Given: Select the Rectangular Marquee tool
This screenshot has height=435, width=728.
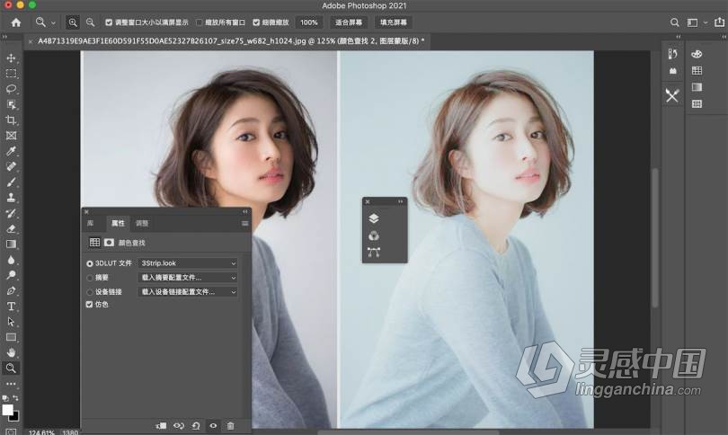Looking at the screenshot, I should [11, 74].
